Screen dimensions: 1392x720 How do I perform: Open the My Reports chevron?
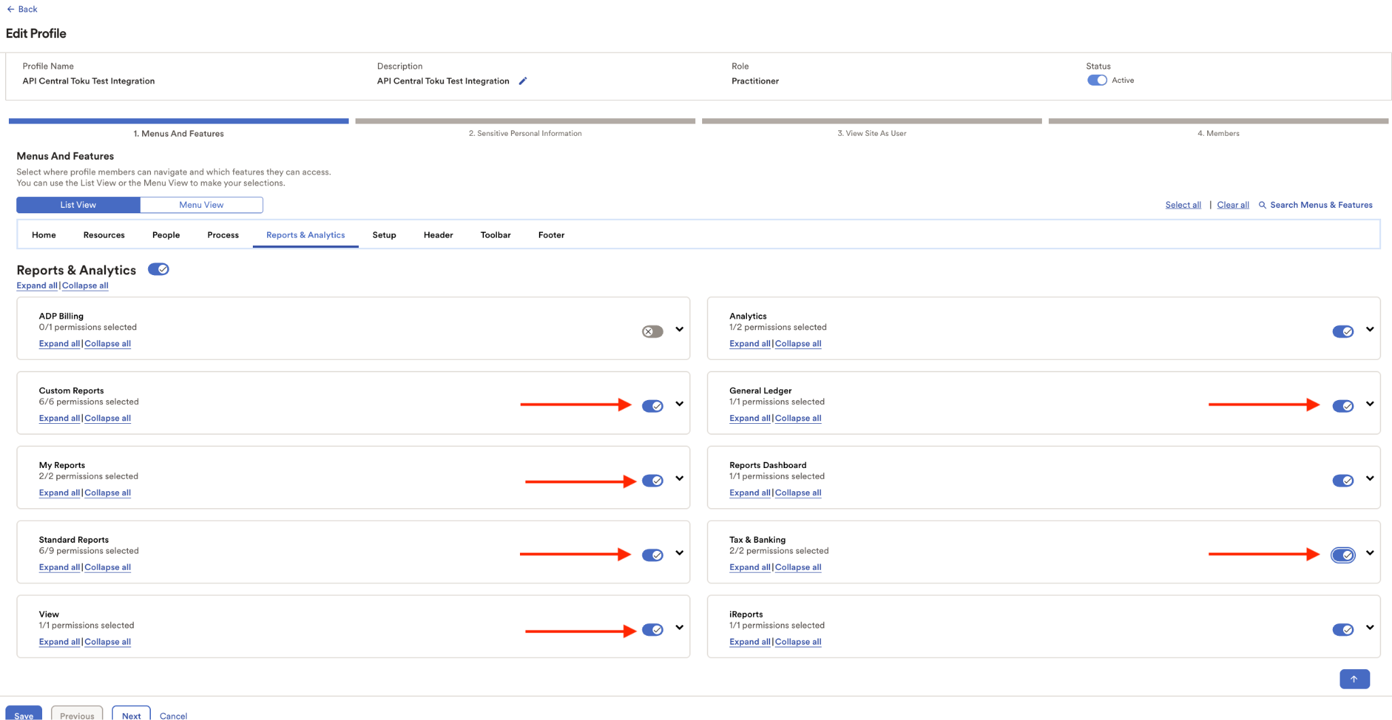pos(680,479)
